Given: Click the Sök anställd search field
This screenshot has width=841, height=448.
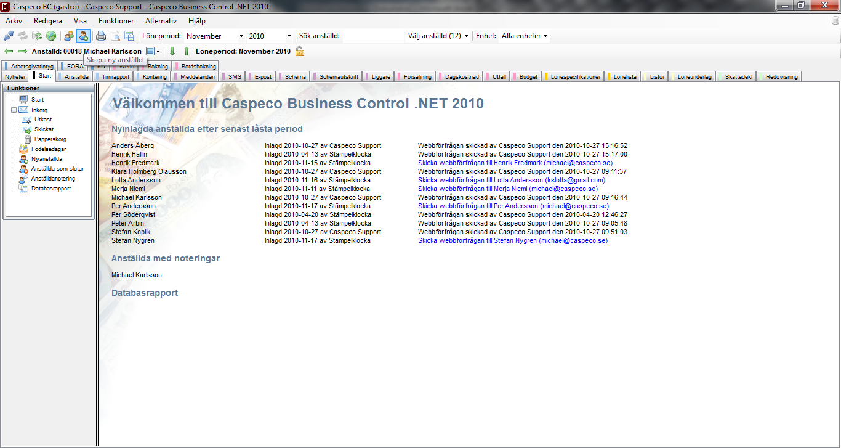Looking at the screenshot, I should (374, 36).
